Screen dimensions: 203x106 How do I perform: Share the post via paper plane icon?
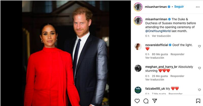click(155, 101)
